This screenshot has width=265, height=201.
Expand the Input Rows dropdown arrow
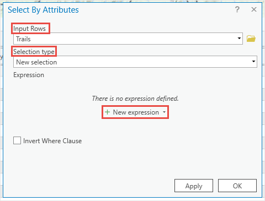pyautogui.click(x=239, y=39)
